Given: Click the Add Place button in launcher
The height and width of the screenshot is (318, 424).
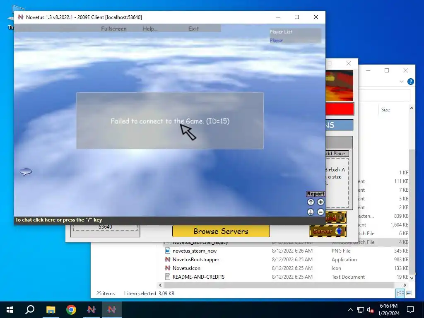Looking at the screenshot, I should coord(337,154).
